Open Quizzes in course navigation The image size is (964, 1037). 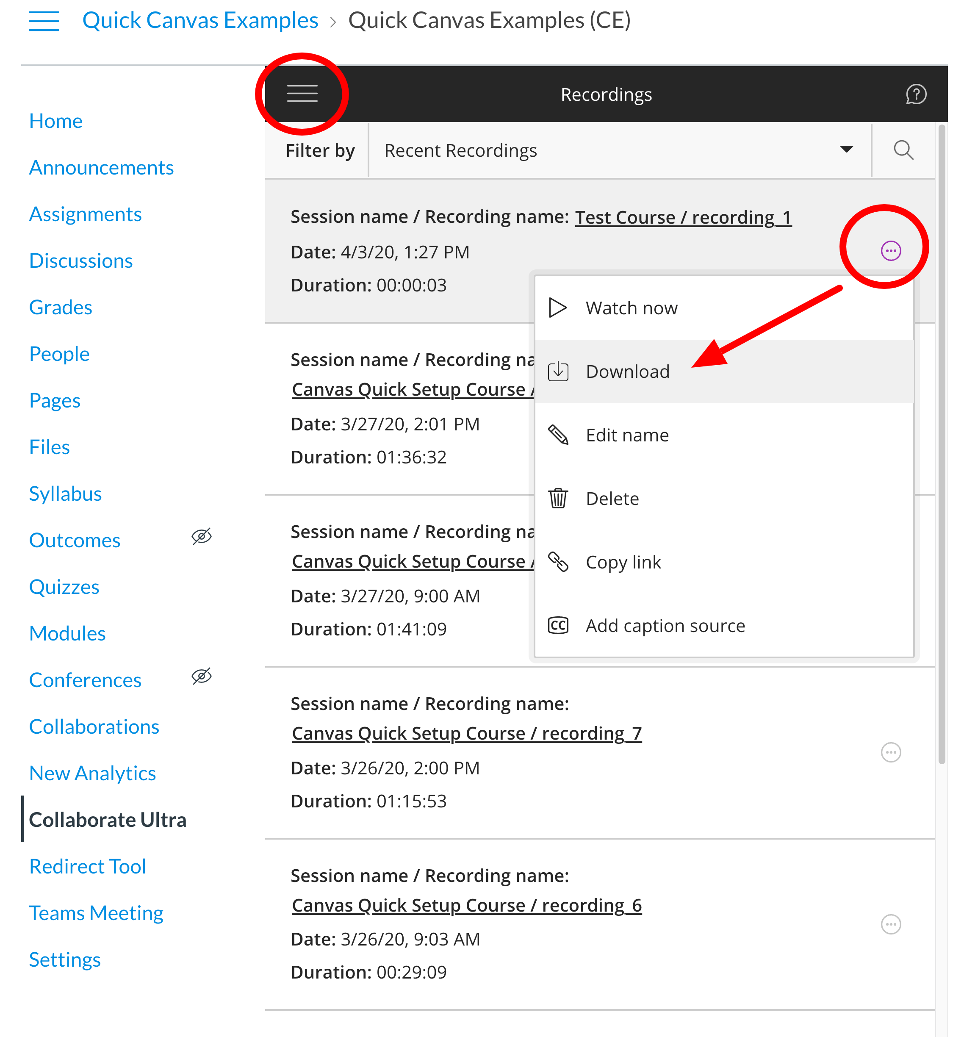tap(64, 587)
